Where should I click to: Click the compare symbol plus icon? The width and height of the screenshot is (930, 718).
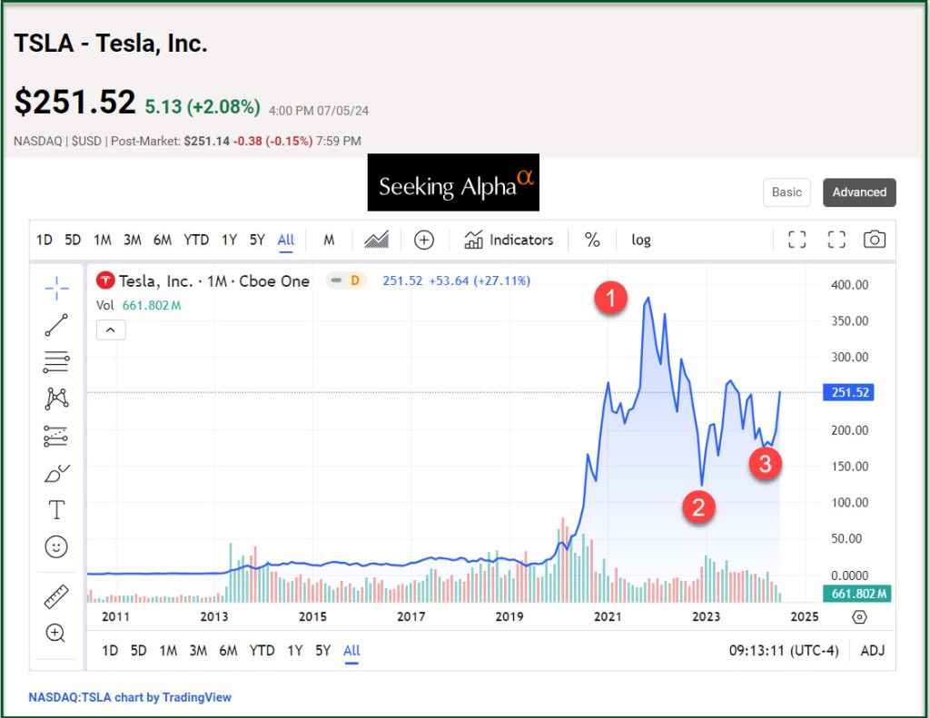point(424,240)
